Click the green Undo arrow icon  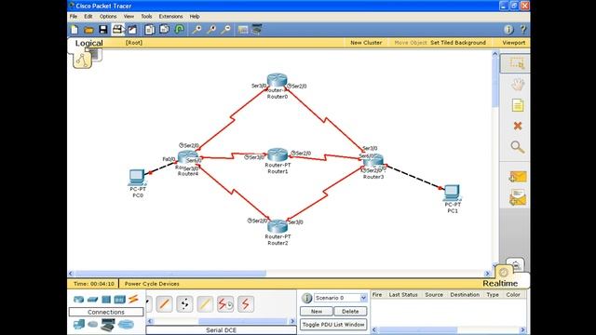pyautogui.click(x=180, y=30)
